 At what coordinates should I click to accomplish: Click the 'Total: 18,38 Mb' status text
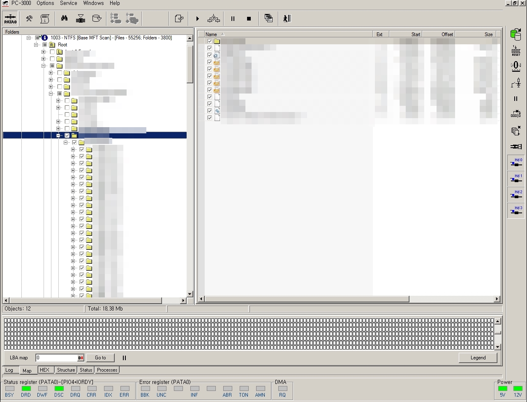(x=105, y=308)
